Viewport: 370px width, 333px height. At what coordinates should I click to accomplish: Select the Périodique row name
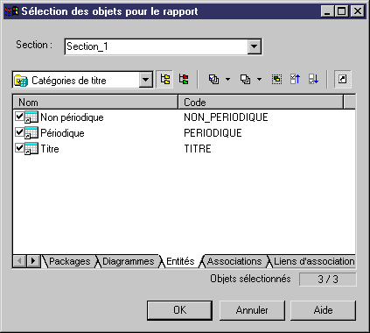(62, 133)
